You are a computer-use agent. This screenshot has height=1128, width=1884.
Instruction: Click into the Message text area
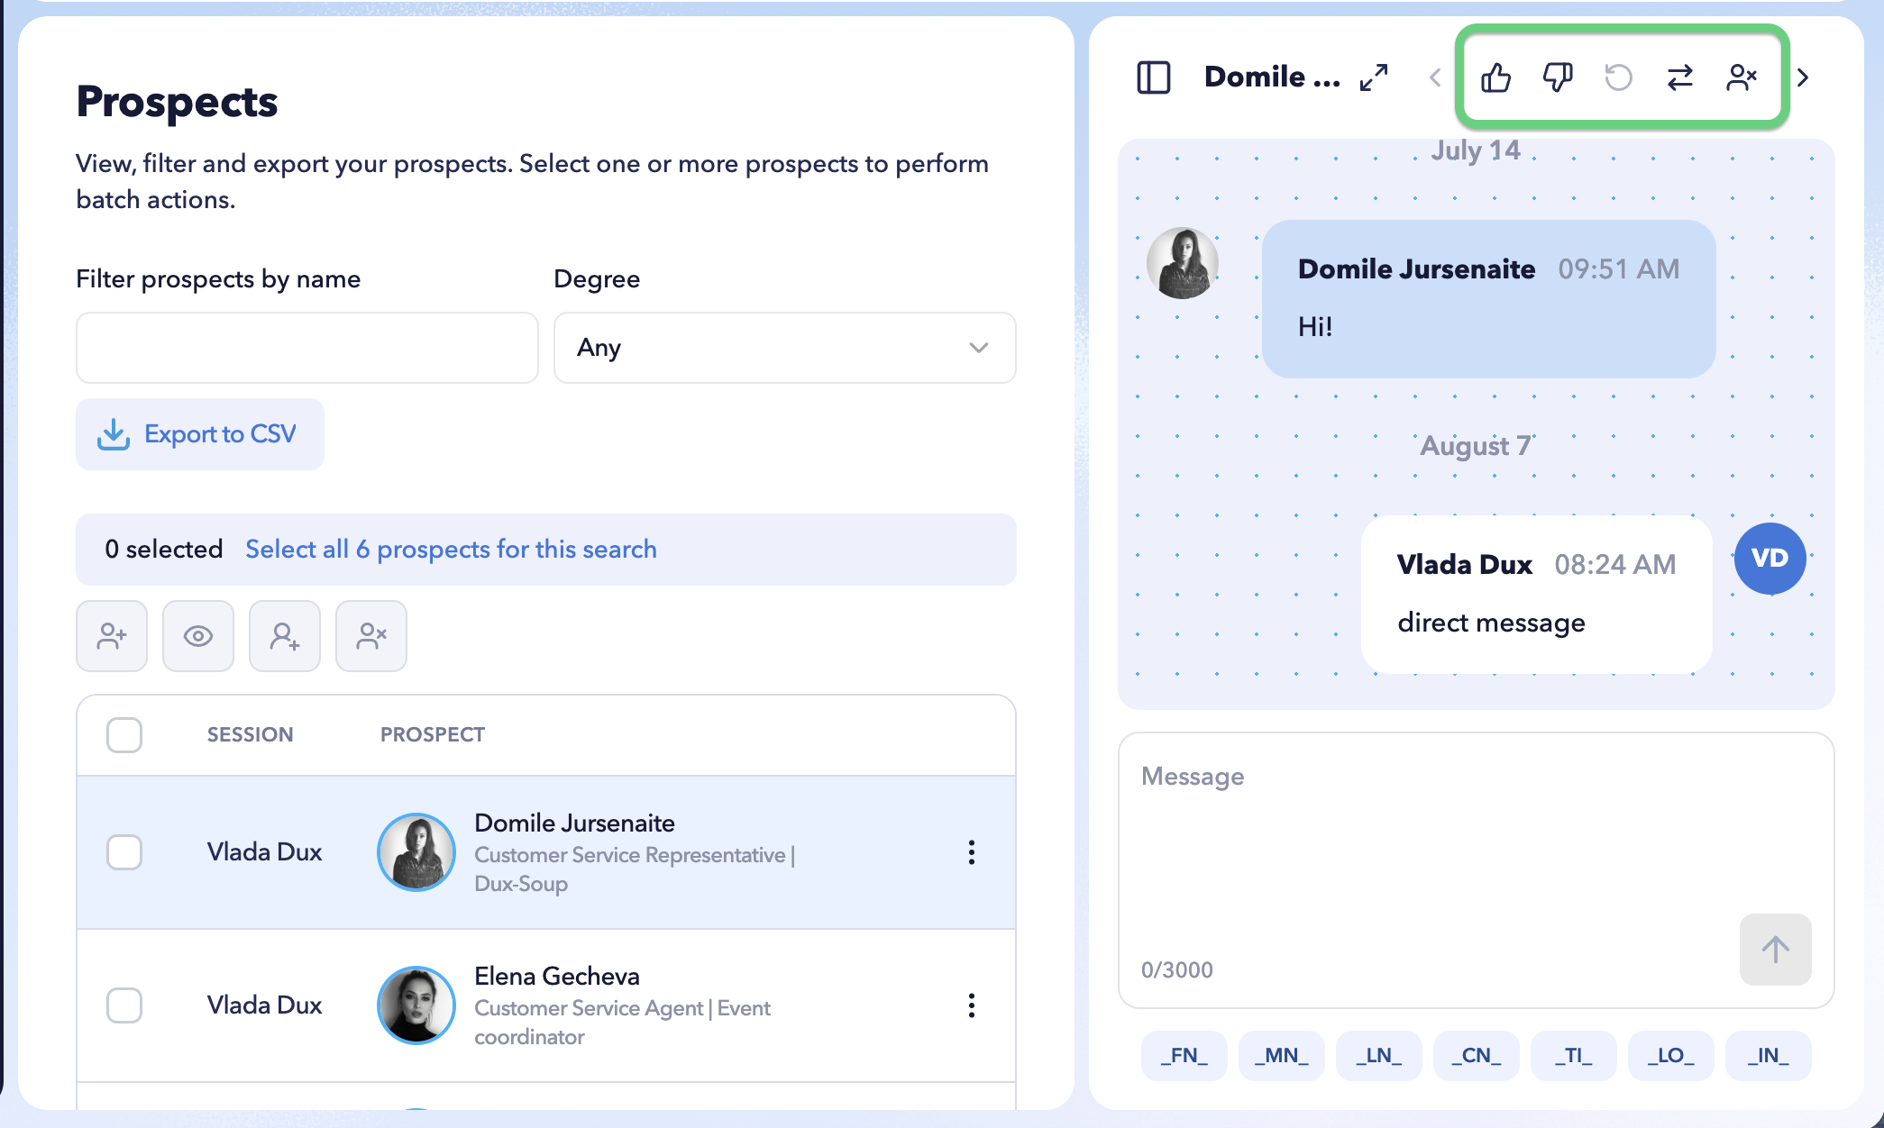point(1477,870)
